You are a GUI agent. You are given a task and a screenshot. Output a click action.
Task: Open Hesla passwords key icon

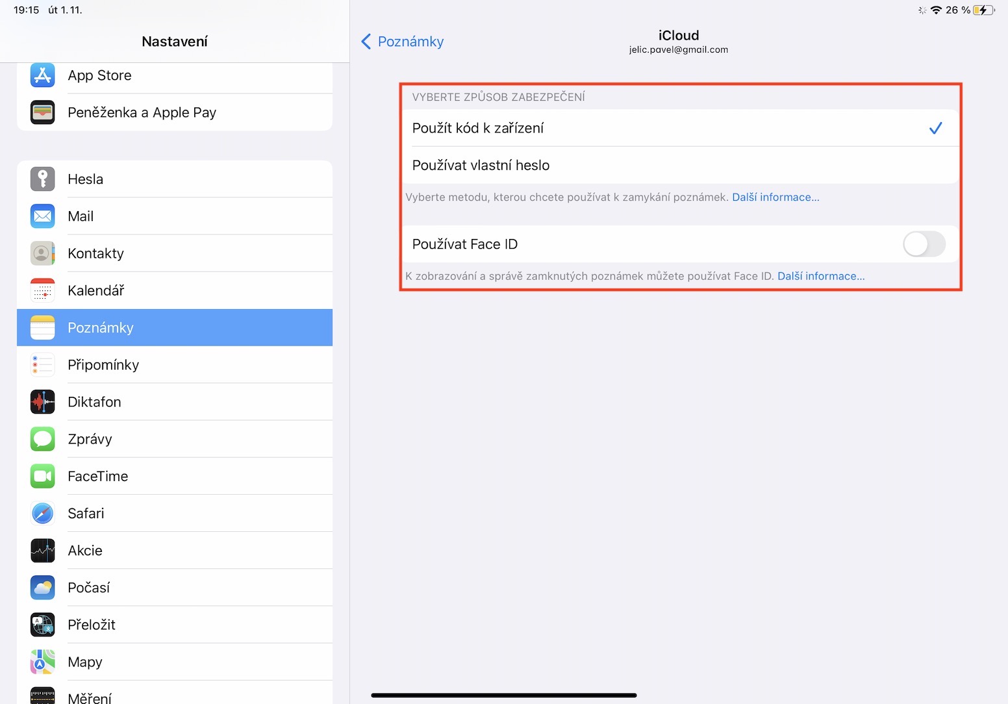(42, 179)
